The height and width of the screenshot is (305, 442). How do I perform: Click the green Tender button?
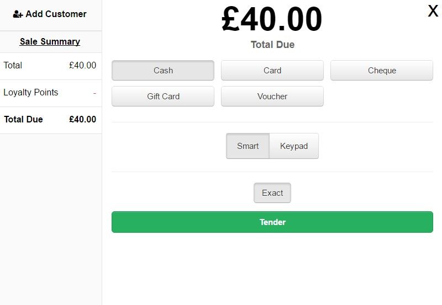pos(272,222)
